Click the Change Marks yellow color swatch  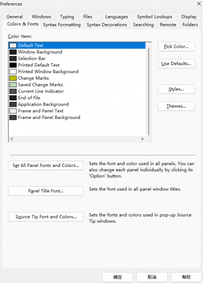pos(13,78)
